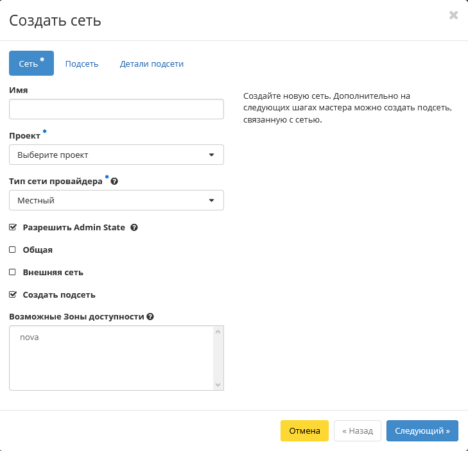Close the Создать сеть dialog with X

coord(453,15)
